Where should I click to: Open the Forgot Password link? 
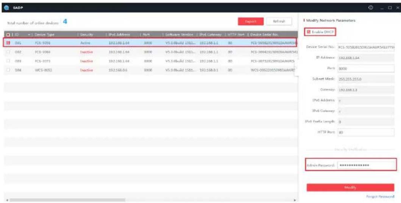pyautogui.click(x=380, y=197)
